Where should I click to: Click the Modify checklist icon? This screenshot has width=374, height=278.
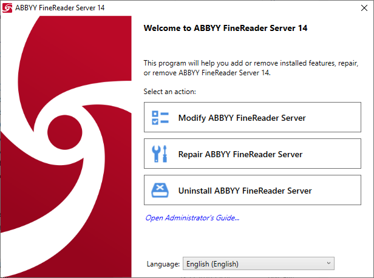(x=160, y=118)
